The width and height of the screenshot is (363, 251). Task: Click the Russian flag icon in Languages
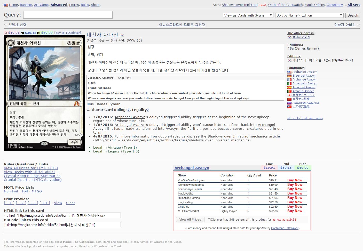(289, 103)
